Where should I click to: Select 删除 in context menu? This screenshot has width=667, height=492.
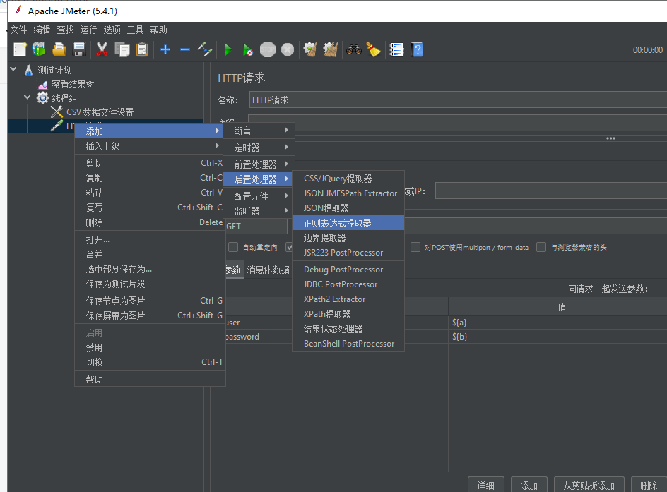coord(150,222)
